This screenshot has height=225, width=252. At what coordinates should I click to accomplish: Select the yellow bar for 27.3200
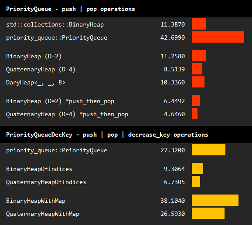click(x=208, y=150)
